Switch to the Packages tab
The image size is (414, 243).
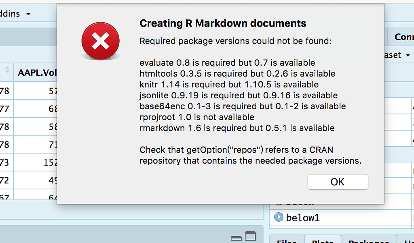coord(369,241)
